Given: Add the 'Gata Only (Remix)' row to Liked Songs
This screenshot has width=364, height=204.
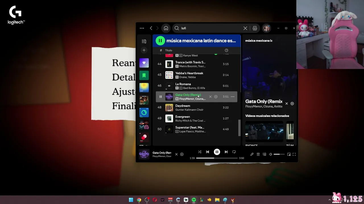Looking at the screenshot, I should 216,97.
